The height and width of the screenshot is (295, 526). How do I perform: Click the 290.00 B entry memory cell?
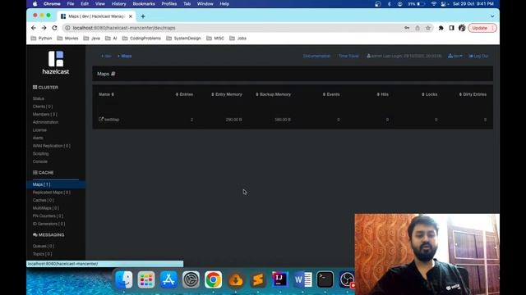tap(233, 120)
